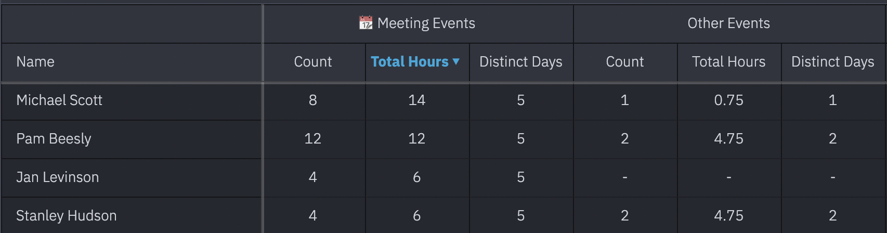This screenshot has width=887, height=233.
Task: Click Jan Levinson's empty Other Events count
Action: pos(625,177)
